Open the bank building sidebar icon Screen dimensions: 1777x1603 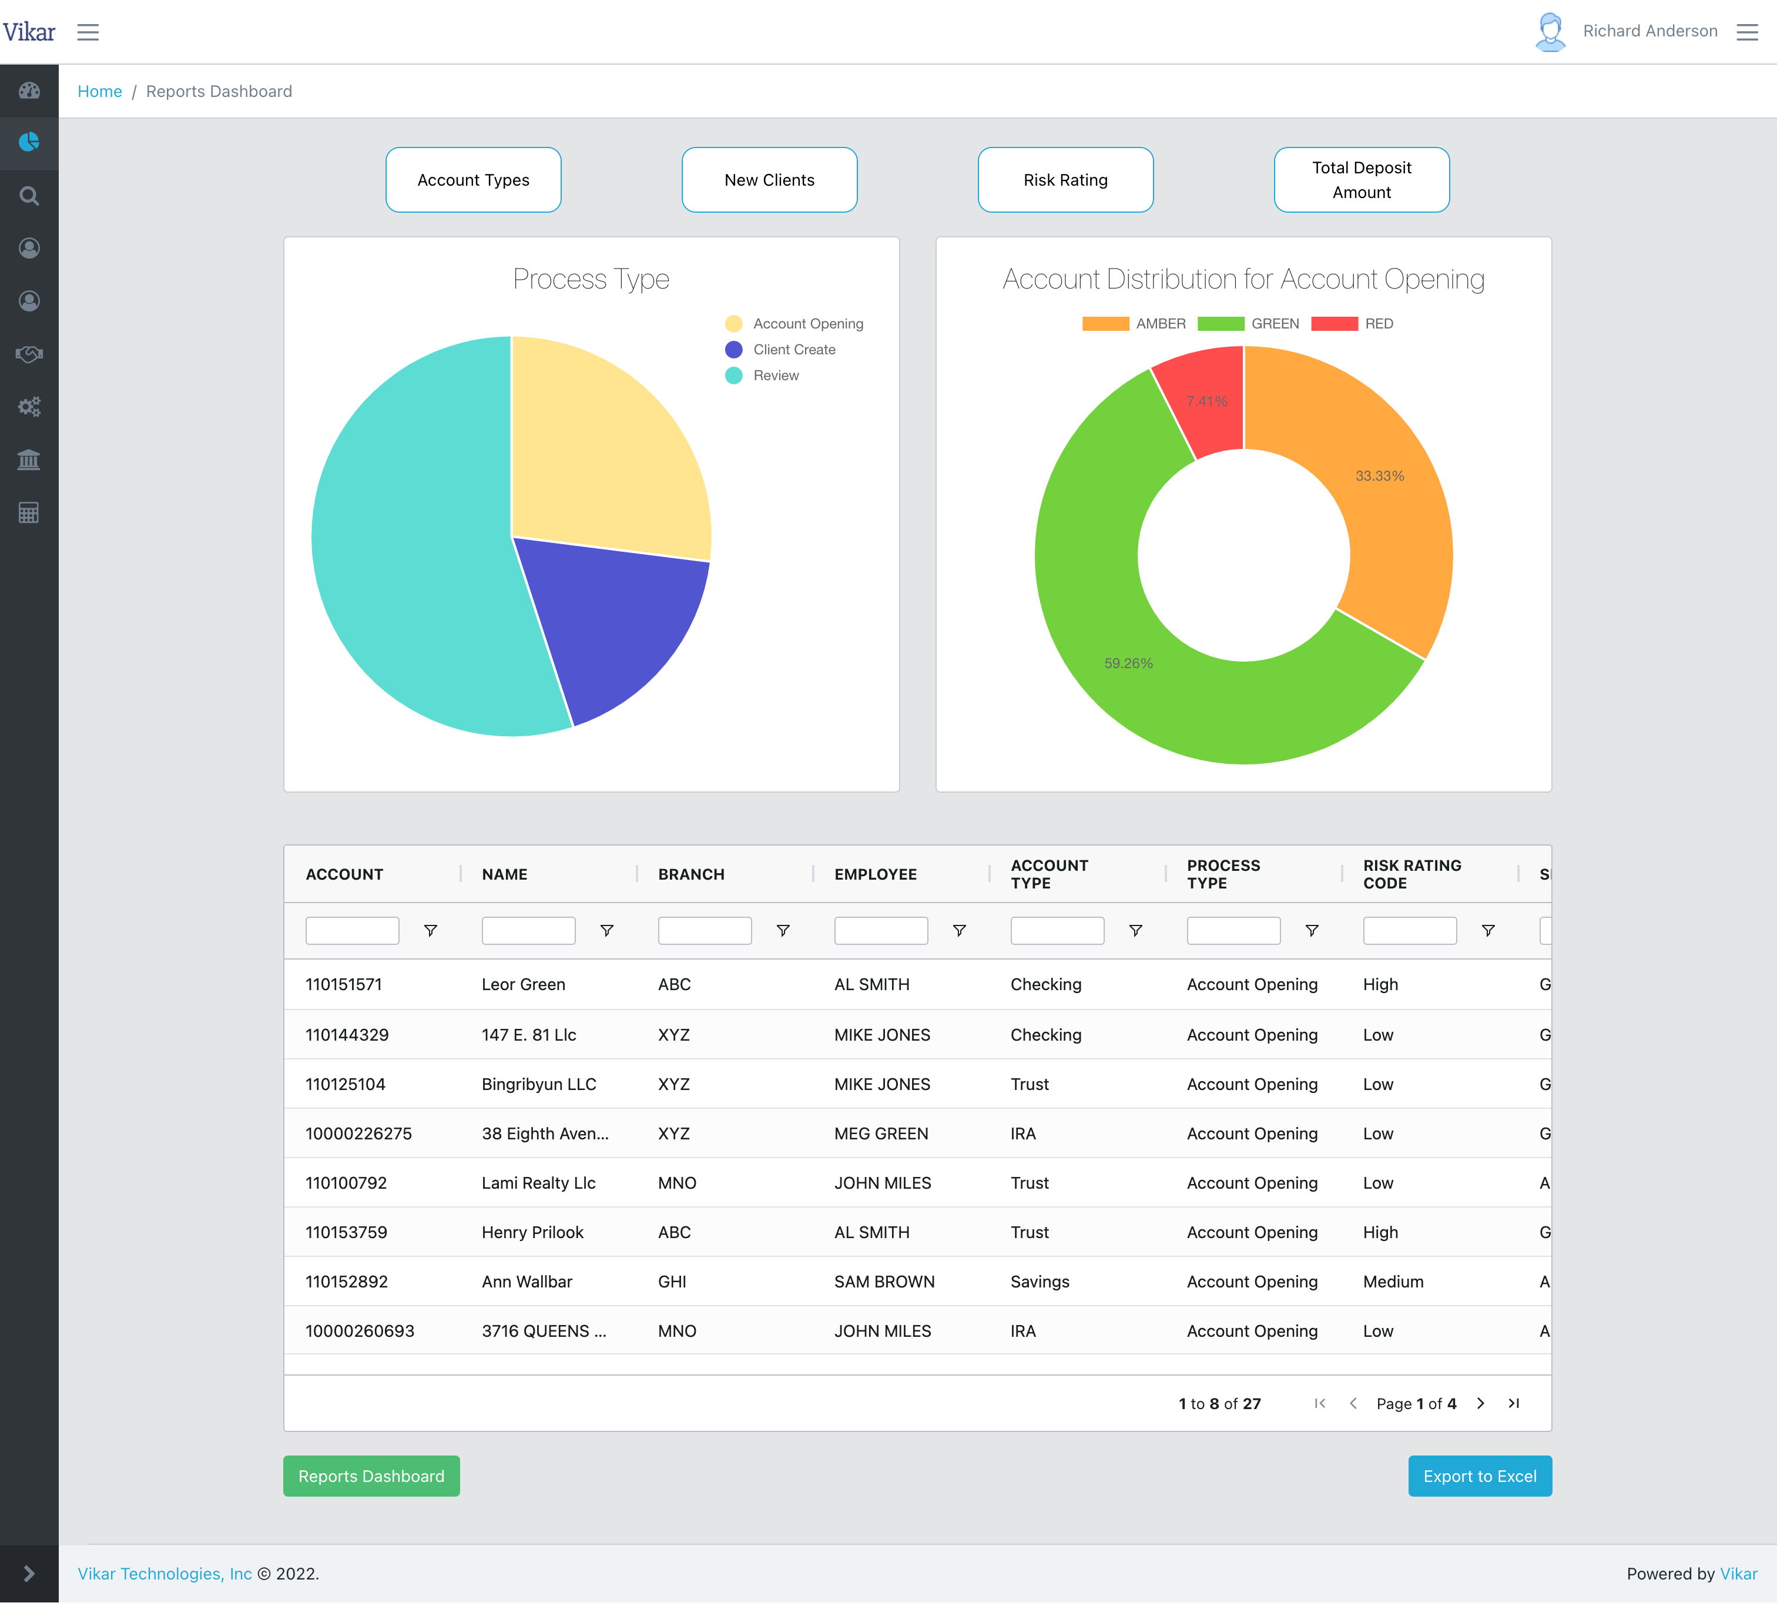tap(29, 459)
